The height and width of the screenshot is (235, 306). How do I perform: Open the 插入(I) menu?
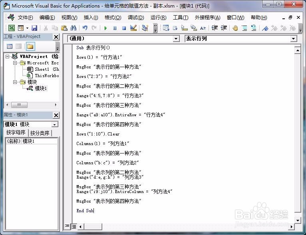tap(91, 18)
